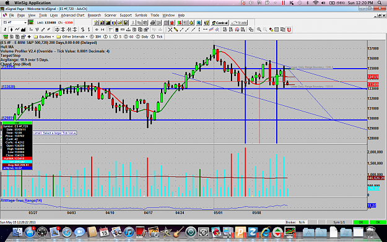This screenshot has height=242, width=387.
Task: Select the candlestick chart type icon
Action: click(11, 30)
